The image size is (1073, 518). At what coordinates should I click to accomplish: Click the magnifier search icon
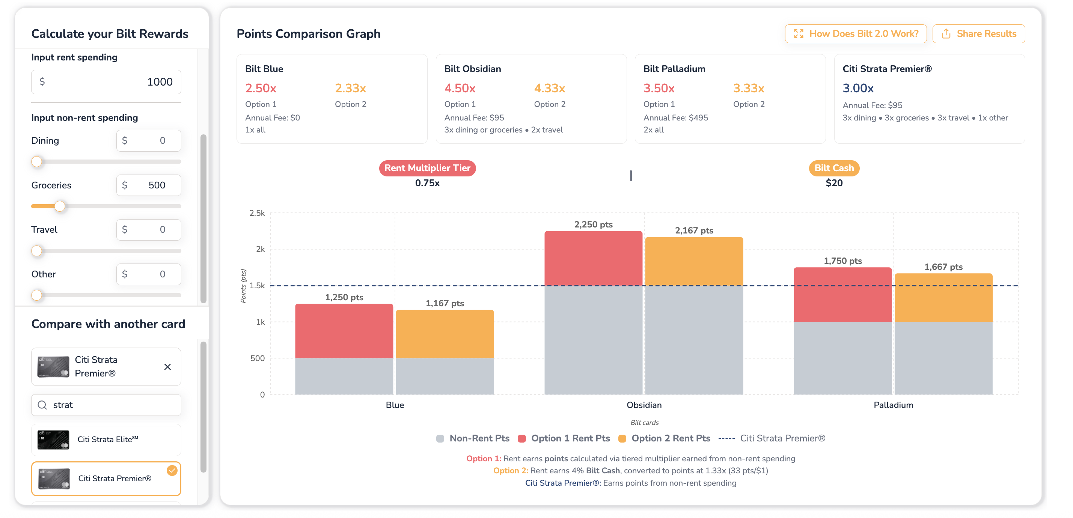click(x=42, y=405)
